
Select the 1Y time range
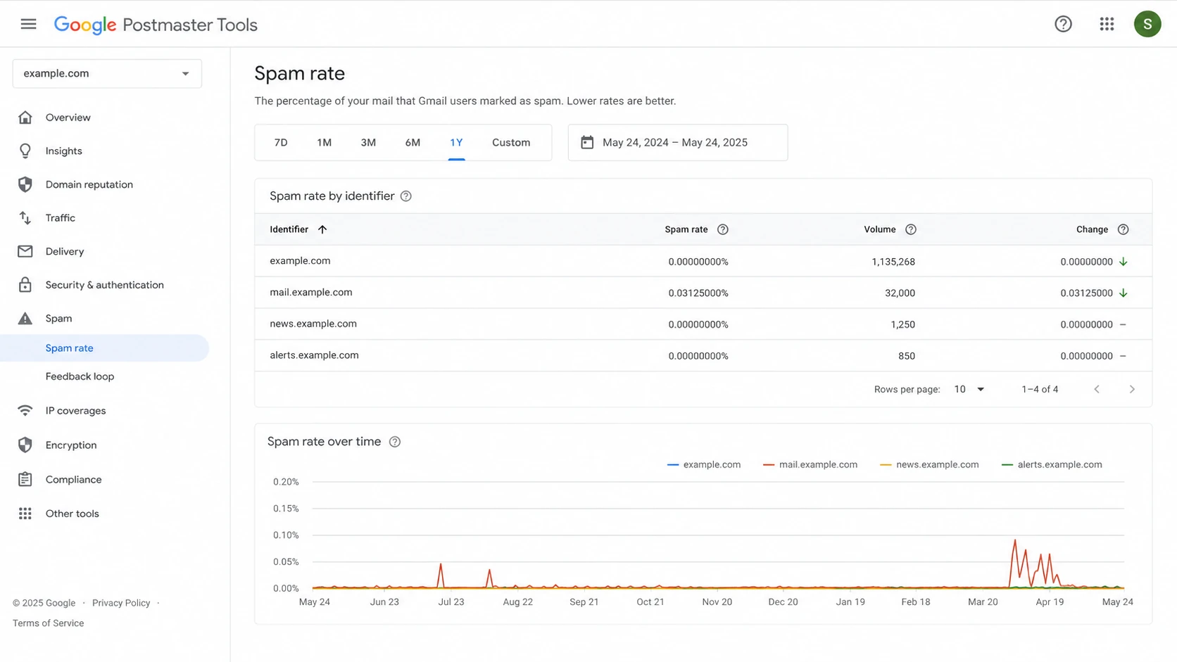point(456,143)
